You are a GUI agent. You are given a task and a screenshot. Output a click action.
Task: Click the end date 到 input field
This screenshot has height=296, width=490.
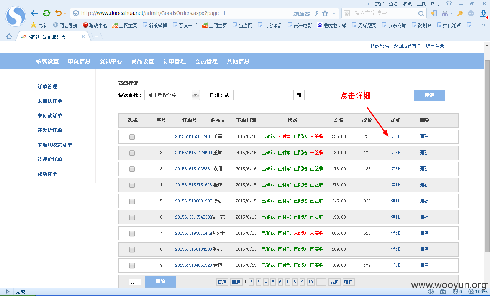[334, 95]
